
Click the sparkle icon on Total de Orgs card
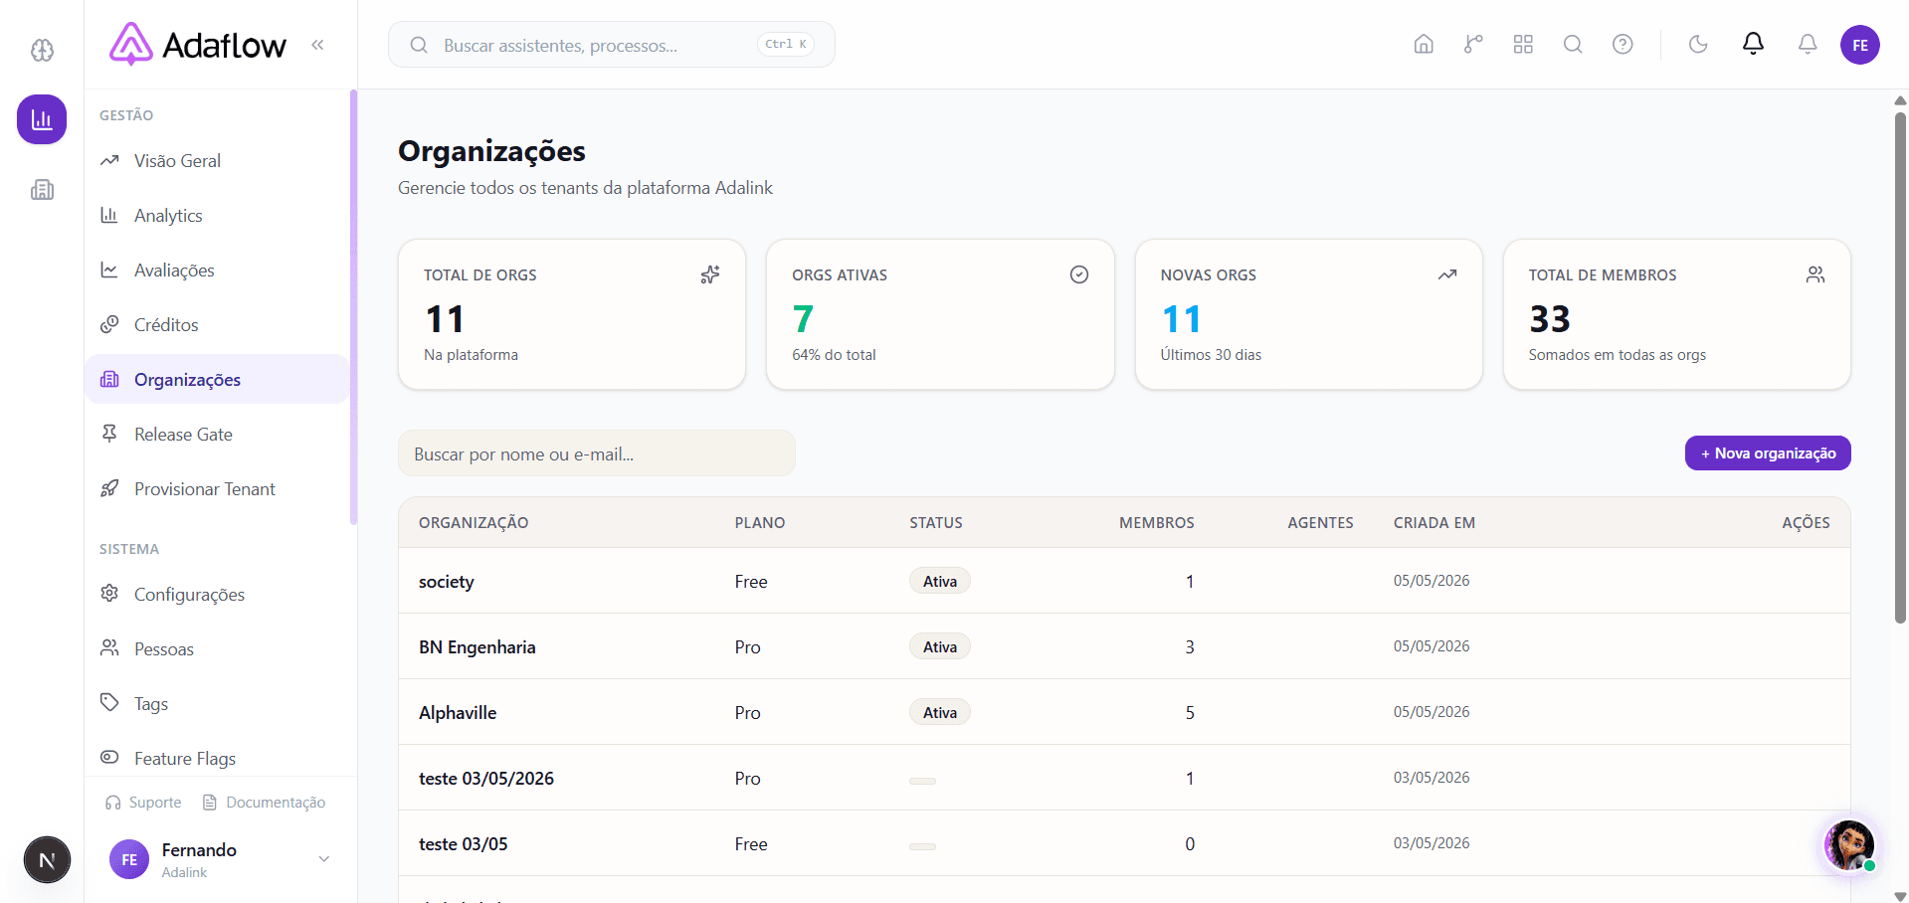tap(710, 274)
